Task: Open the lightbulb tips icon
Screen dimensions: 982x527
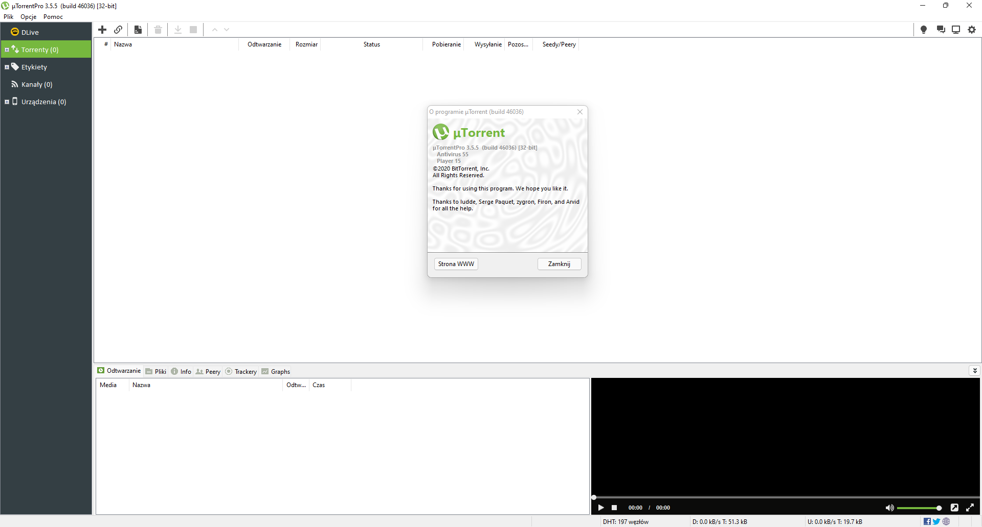Action: tap(924, 30)
